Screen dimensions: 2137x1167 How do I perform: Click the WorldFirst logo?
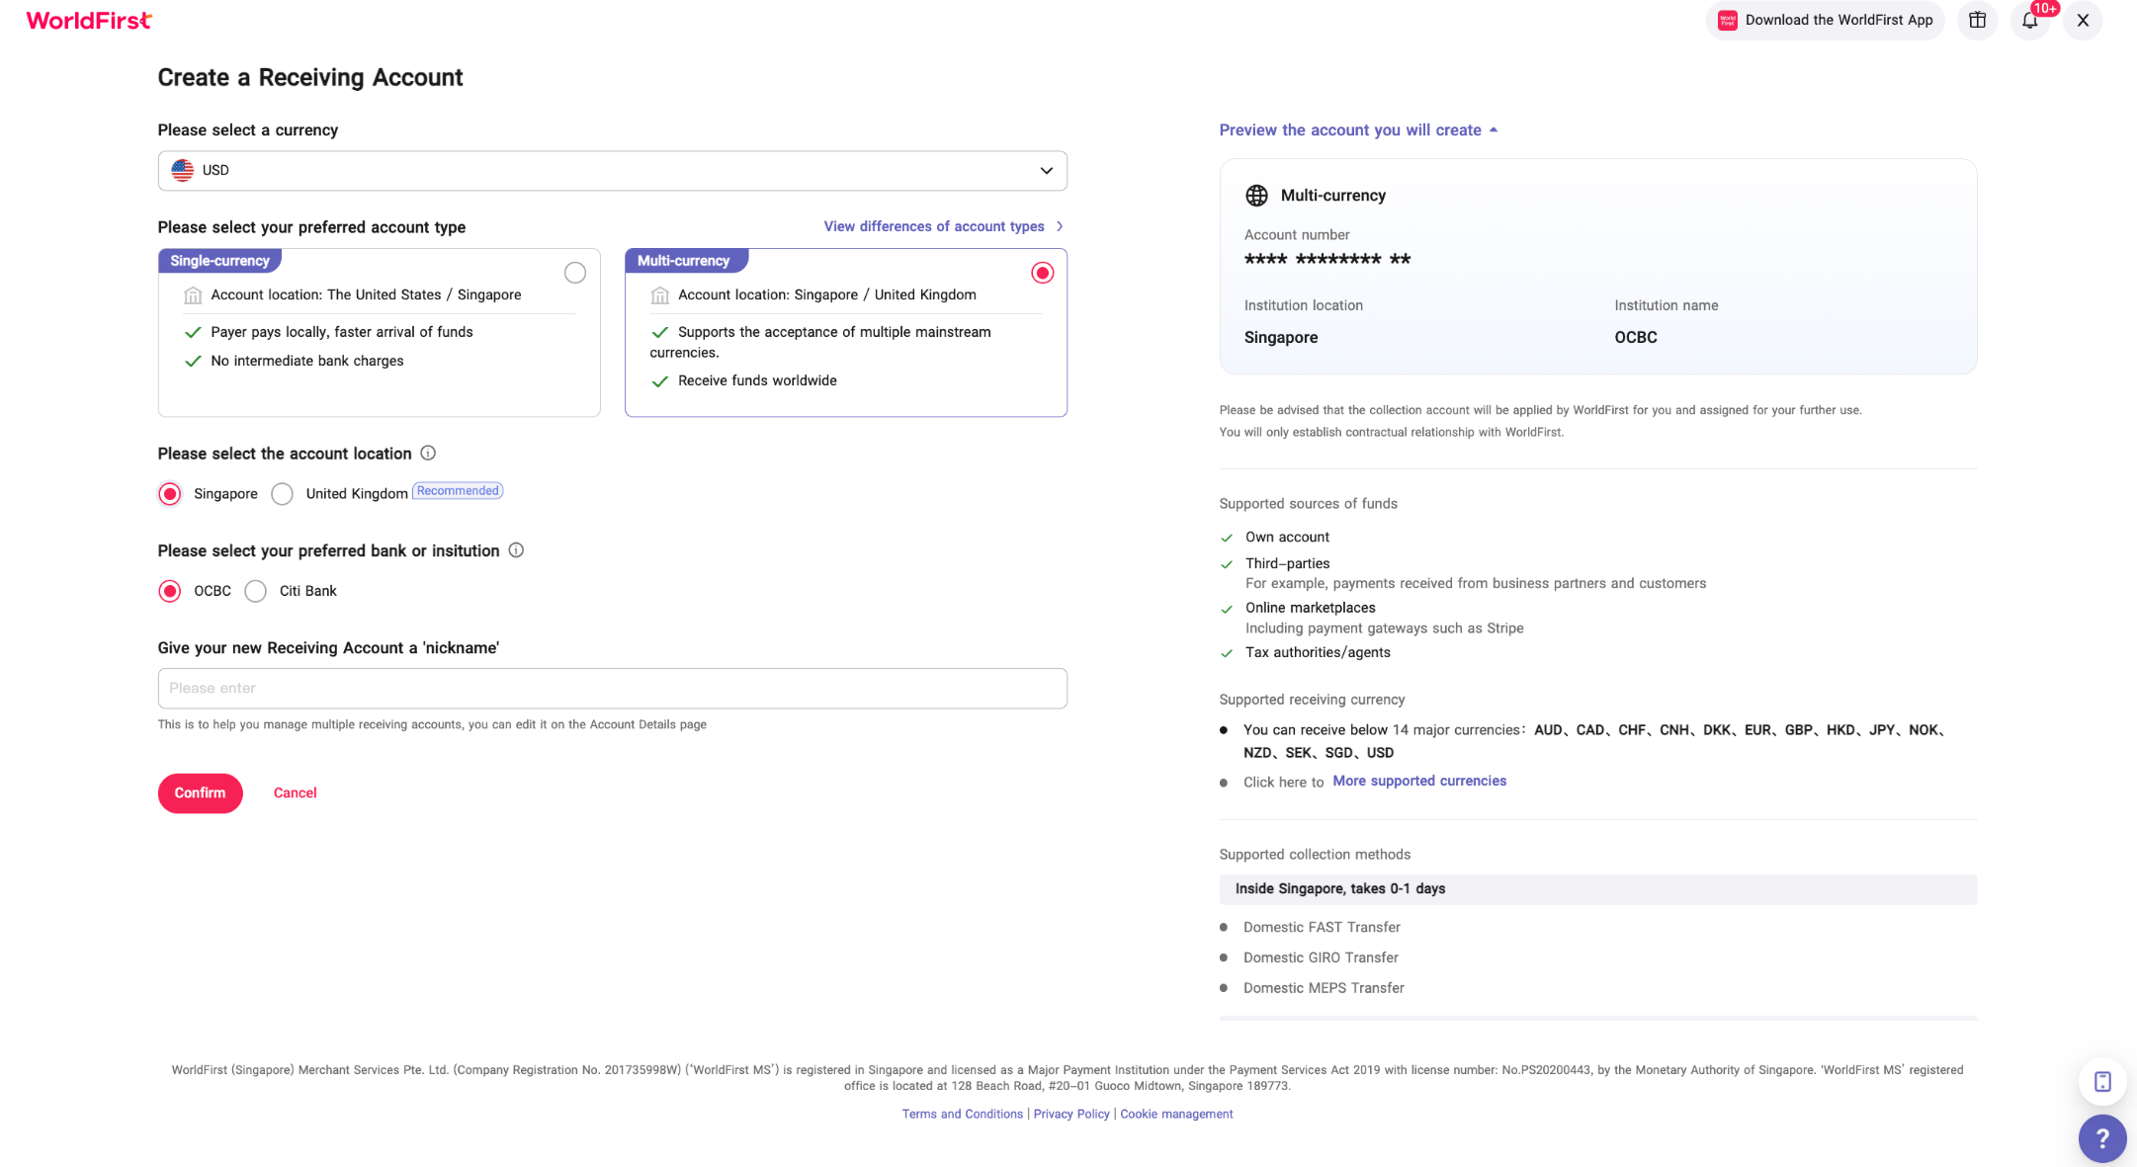[x=89, y=20]
